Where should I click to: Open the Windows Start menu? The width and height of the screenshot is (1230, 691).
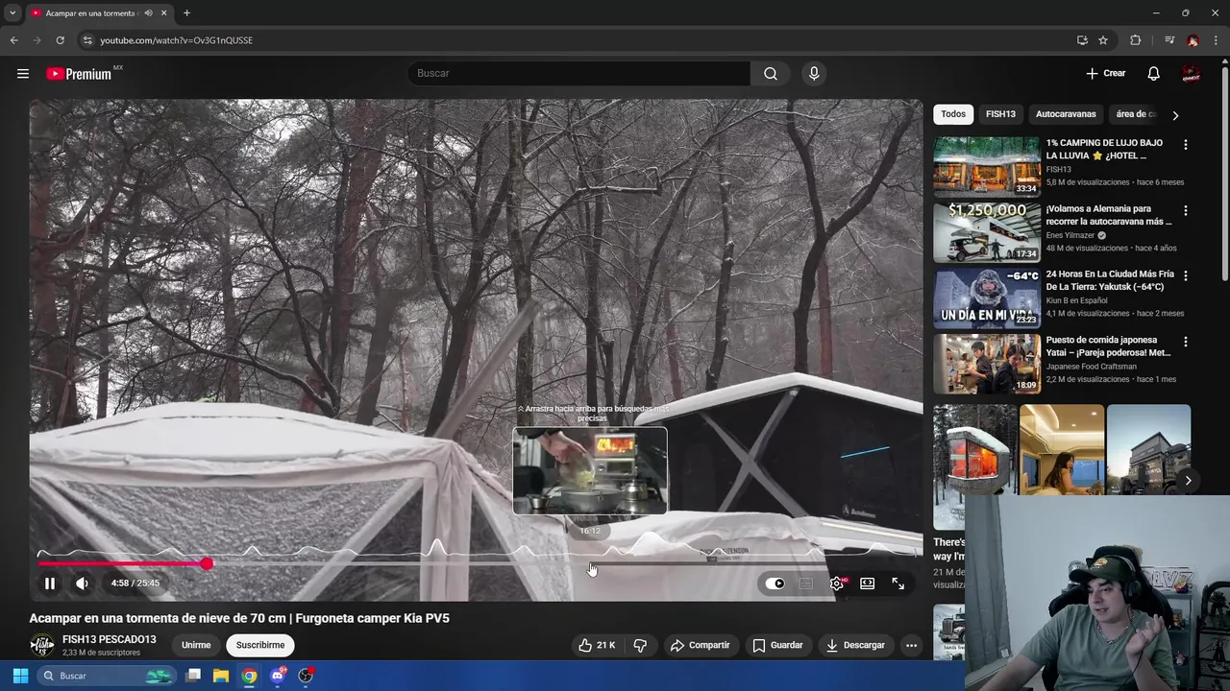tap(20, 676)
